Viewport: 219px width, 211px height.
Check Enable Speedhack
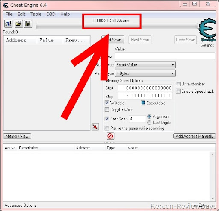[x=178, y=91]
